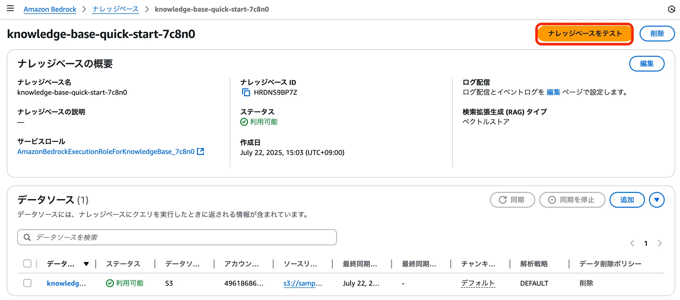Sort by the data source name column arrow

pyautogui.click(x=86, y=264)
